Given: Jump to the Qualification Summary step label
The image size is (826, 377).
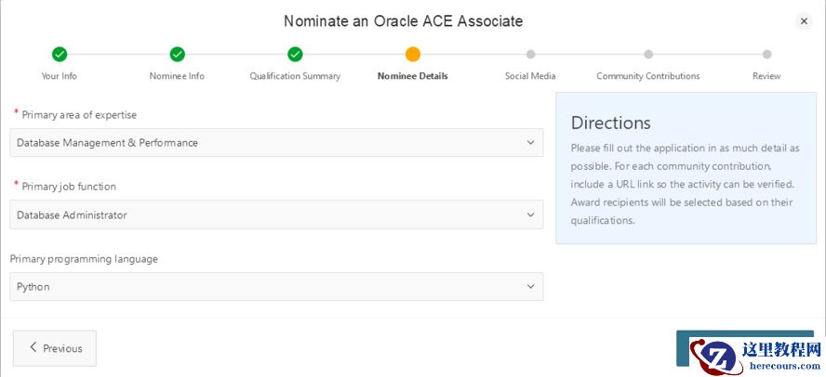Looking at the screenshot, I should click(295, 76).
